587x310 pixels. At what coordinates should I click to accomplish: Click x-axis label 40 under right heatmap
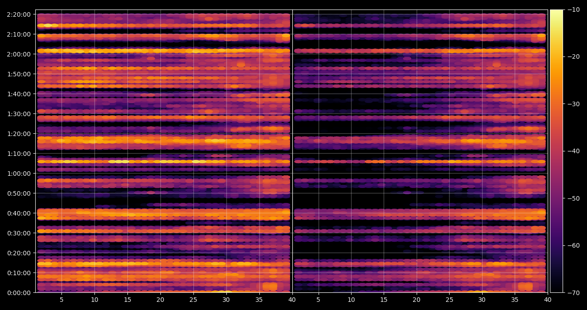pos(548,299)
